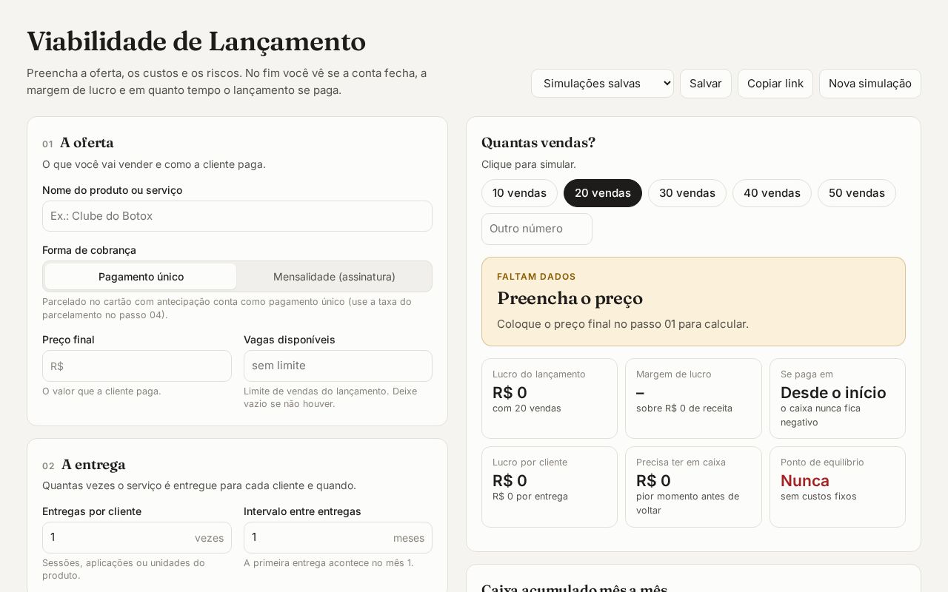Select Pagamento único billing option
This screenshot has height=592, width=948.
(x=141, y=277)
